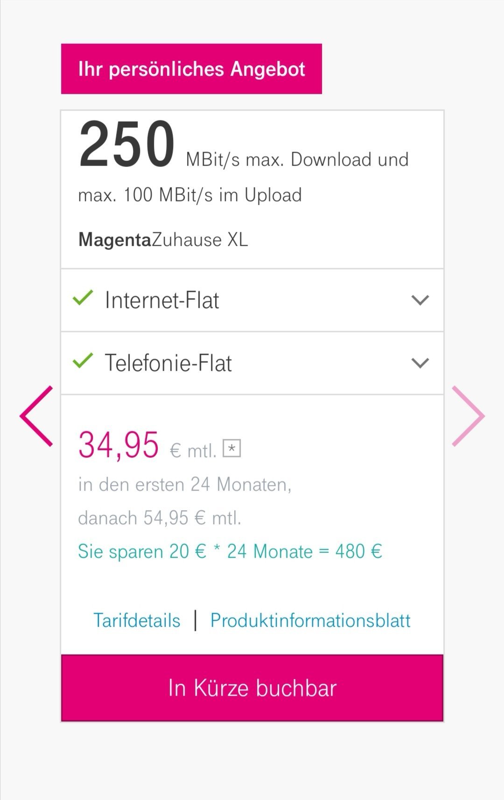This screenshot has height=800, width=504.
Task: Click the max. 100 MBit/s Upload text
Action: coord(190,195)
